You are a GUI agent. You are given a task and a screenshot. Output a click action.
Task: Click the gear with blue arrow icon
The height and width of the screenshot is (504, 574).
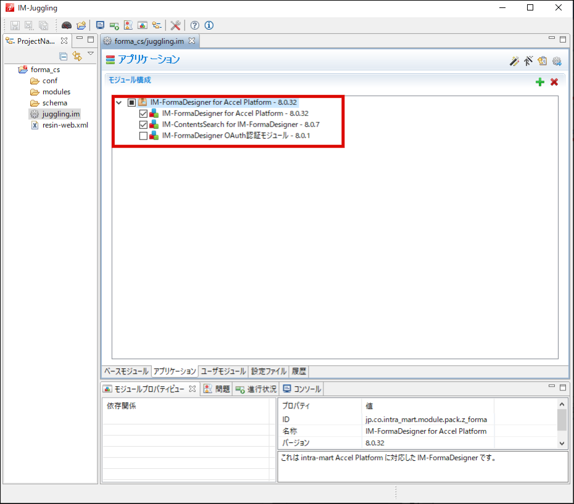pos(557,60)
